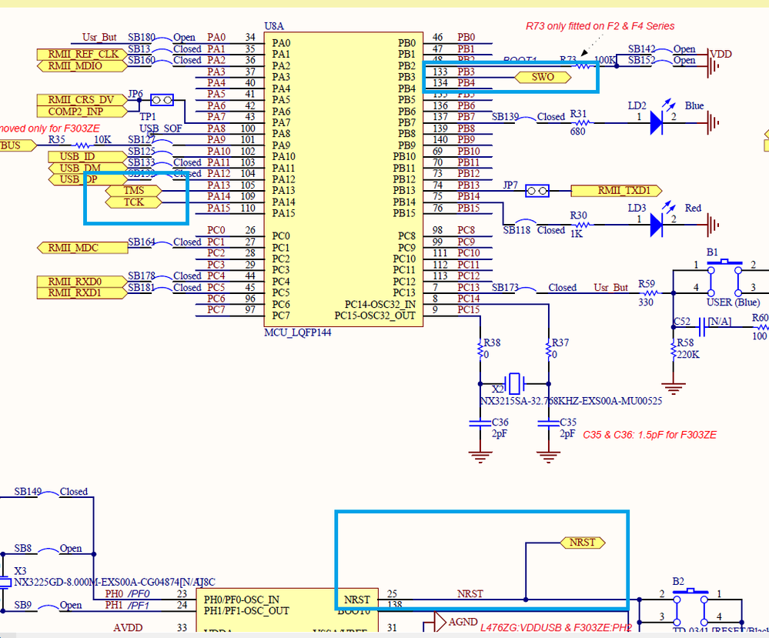
Task: Select the JP7 jumper symbol
Action: point(537,191)
